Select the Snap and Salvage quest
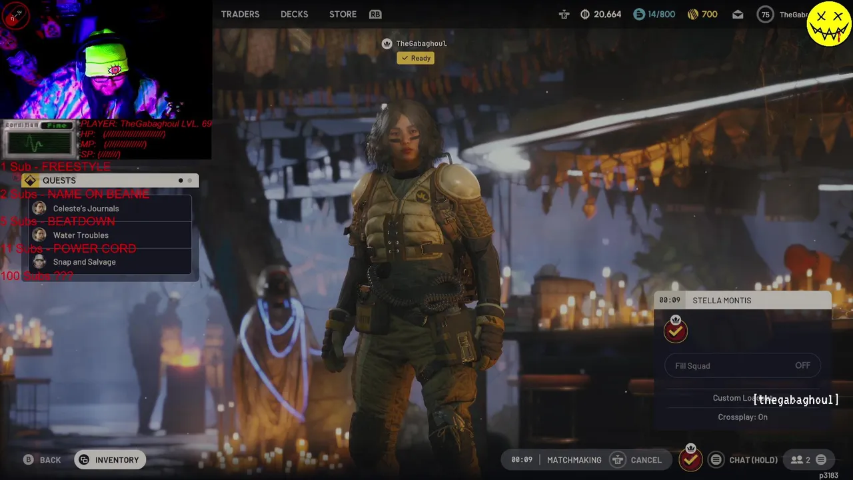Screen dimensions: 853x480 point(111,262)
